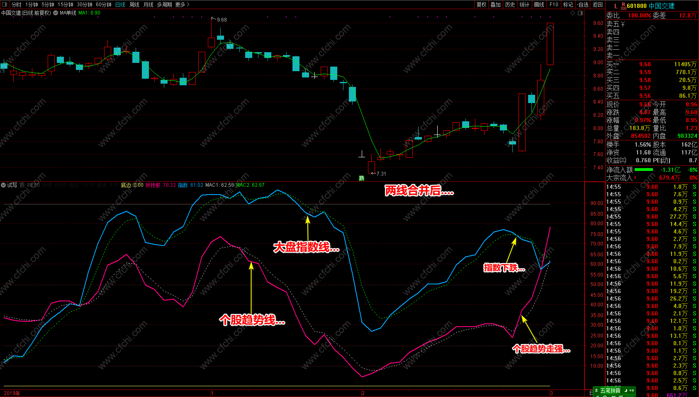The width and height of the screenshot is (699, 397).
Task: Click chart title 中国交建(日线.前复权)
Action: pos(26,13)
